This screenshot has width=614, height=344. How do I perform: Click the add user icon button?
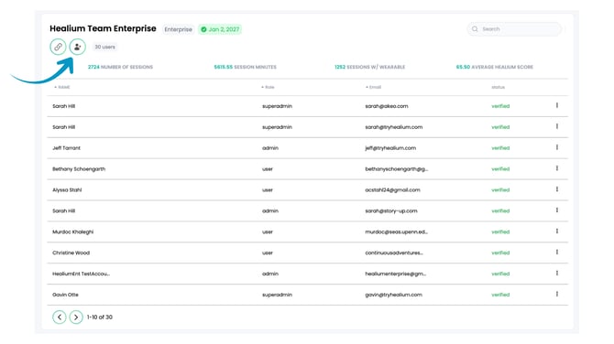click(78, 47)
